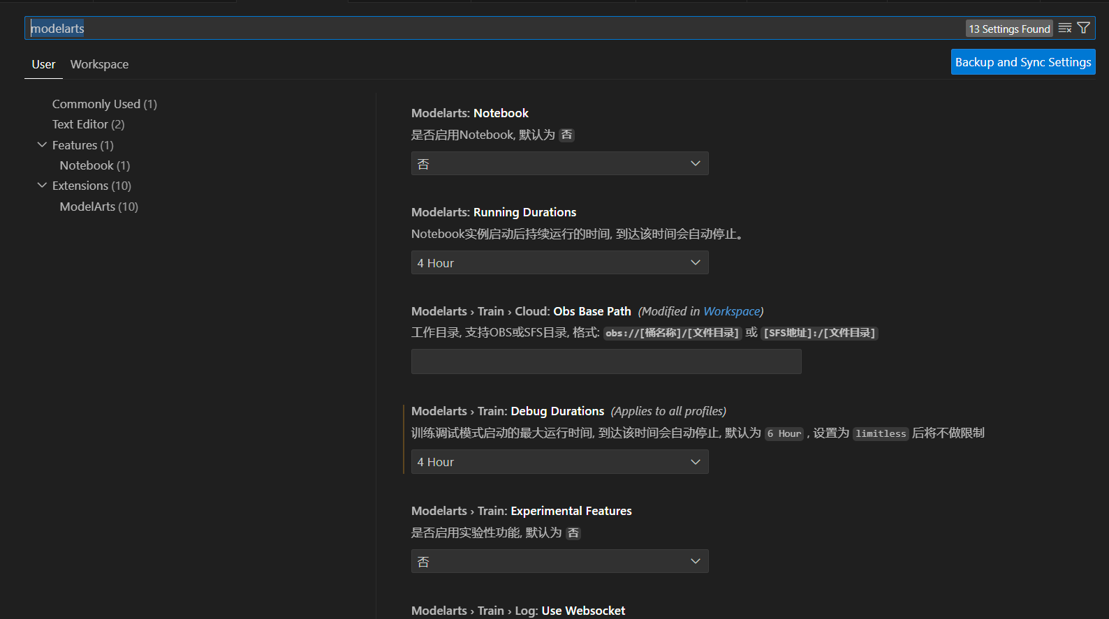Switch to the User settings tab

43,64
